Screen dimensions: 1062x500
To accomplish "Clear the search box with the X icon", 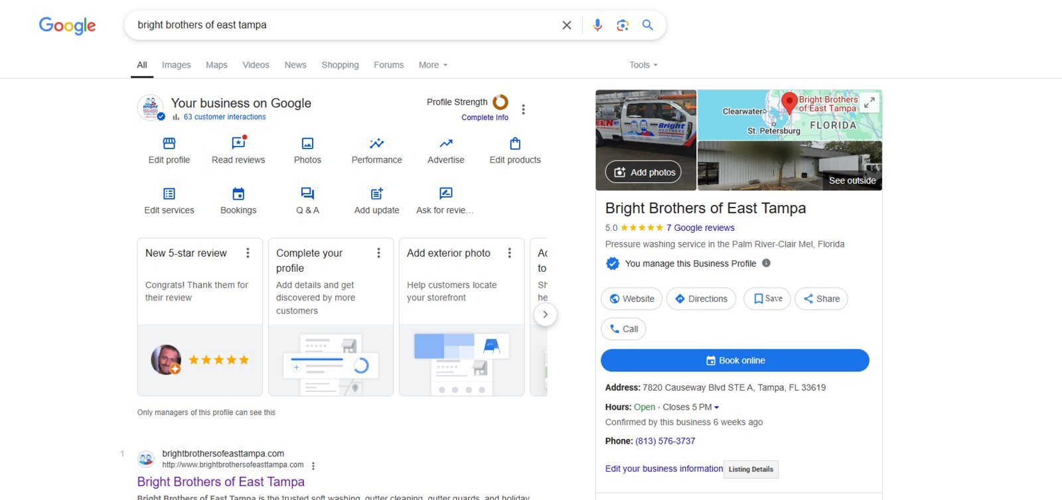I will [566, 25].
